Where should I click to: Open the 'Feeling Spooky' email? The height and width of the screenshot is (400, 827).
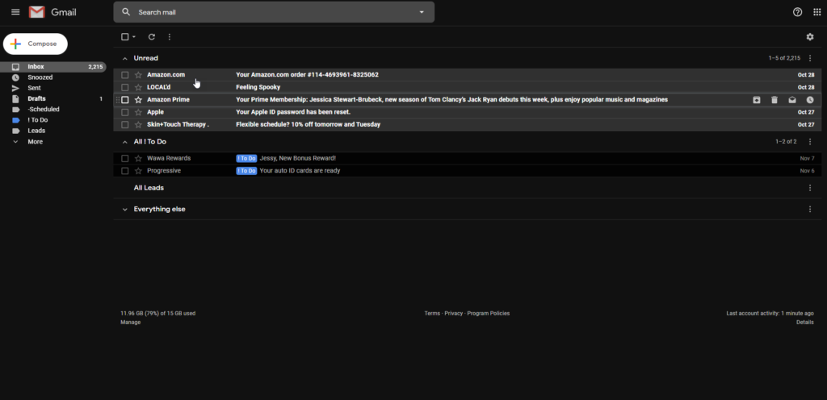point(258,87)
